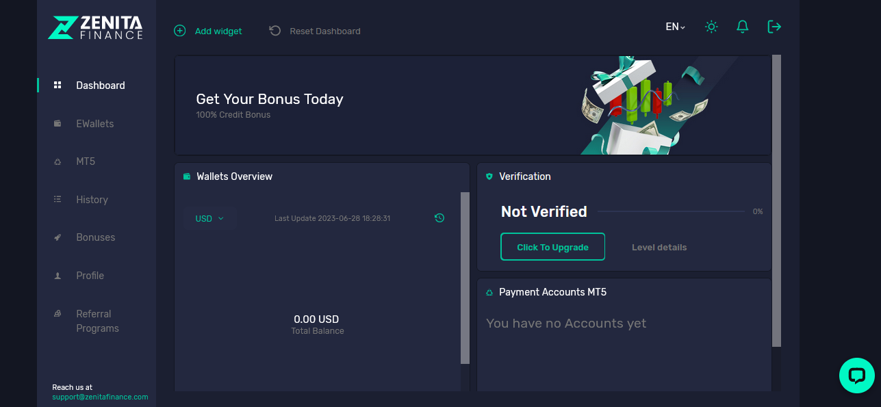Click the Wallets Overview scrollbar
This screenshot has width=881, height=407.
[465, 278]
